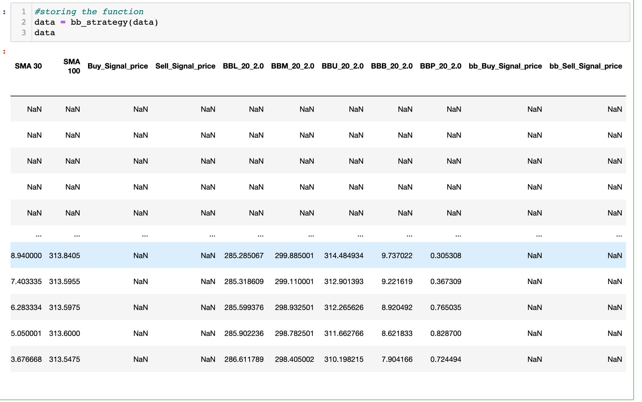Click the BBB value 9.737022
The height and width of the screenshot is (402, 642).
(397, 256)
